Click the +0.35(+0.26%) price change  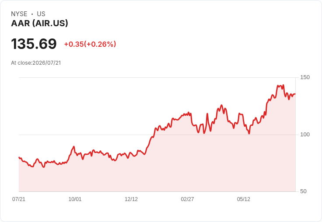90,44
